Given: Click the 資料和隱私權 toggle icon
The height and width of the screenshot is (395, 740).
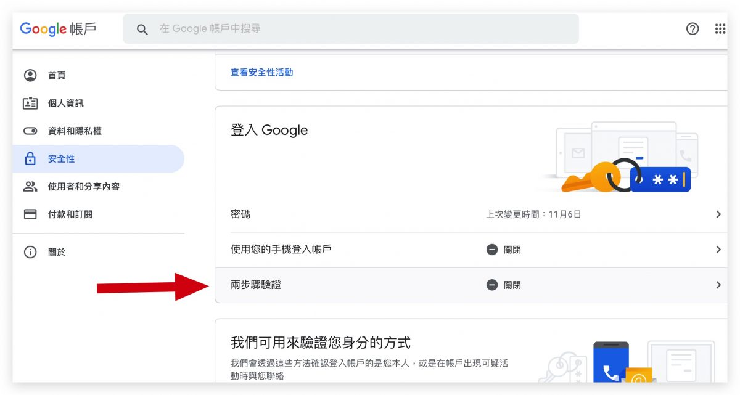Looking at the screenshot, I should [x=30, y=131].
